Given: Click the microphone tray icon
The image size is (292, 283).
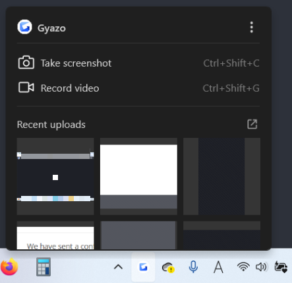Looking at the screenshot, I should [x=193, y=267].
